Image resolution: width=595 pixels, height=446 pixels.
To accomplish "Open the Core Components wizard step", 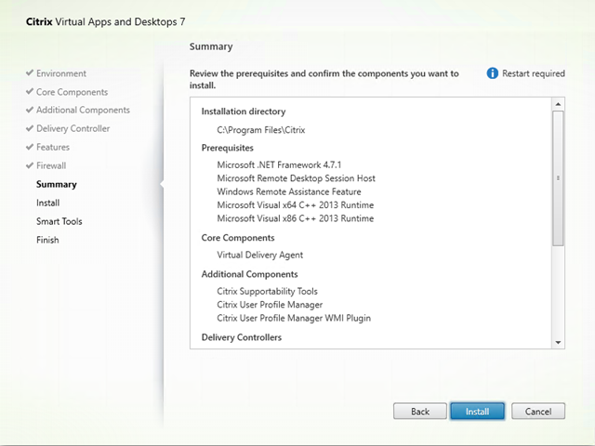I will click(x=72, y=92).
